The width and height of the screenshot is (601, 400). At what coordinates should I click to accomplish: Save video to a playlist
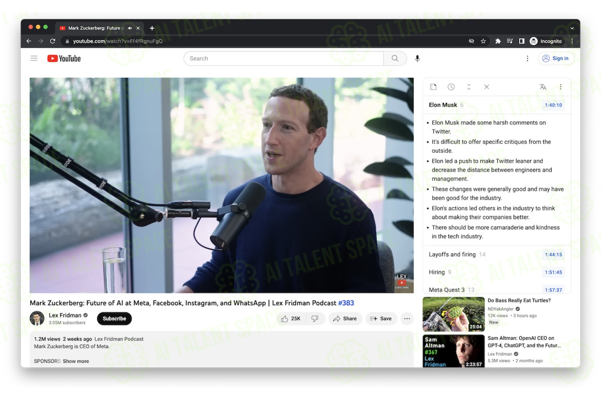click(381, 318)
